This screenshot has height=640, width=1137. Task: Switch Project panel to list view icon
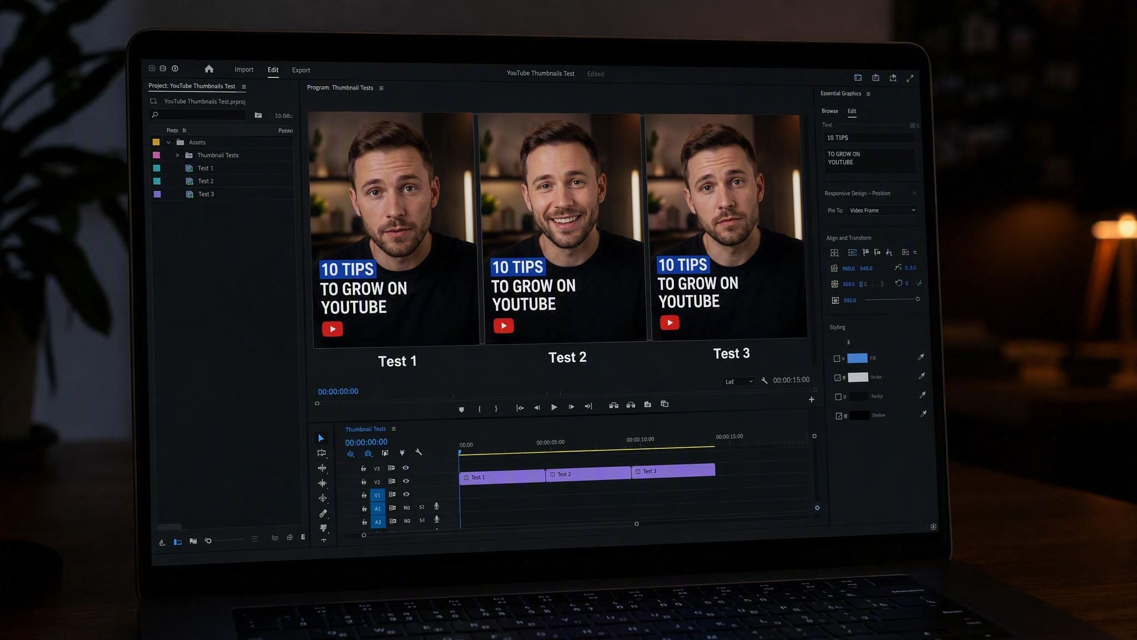[x=178, y=542]
